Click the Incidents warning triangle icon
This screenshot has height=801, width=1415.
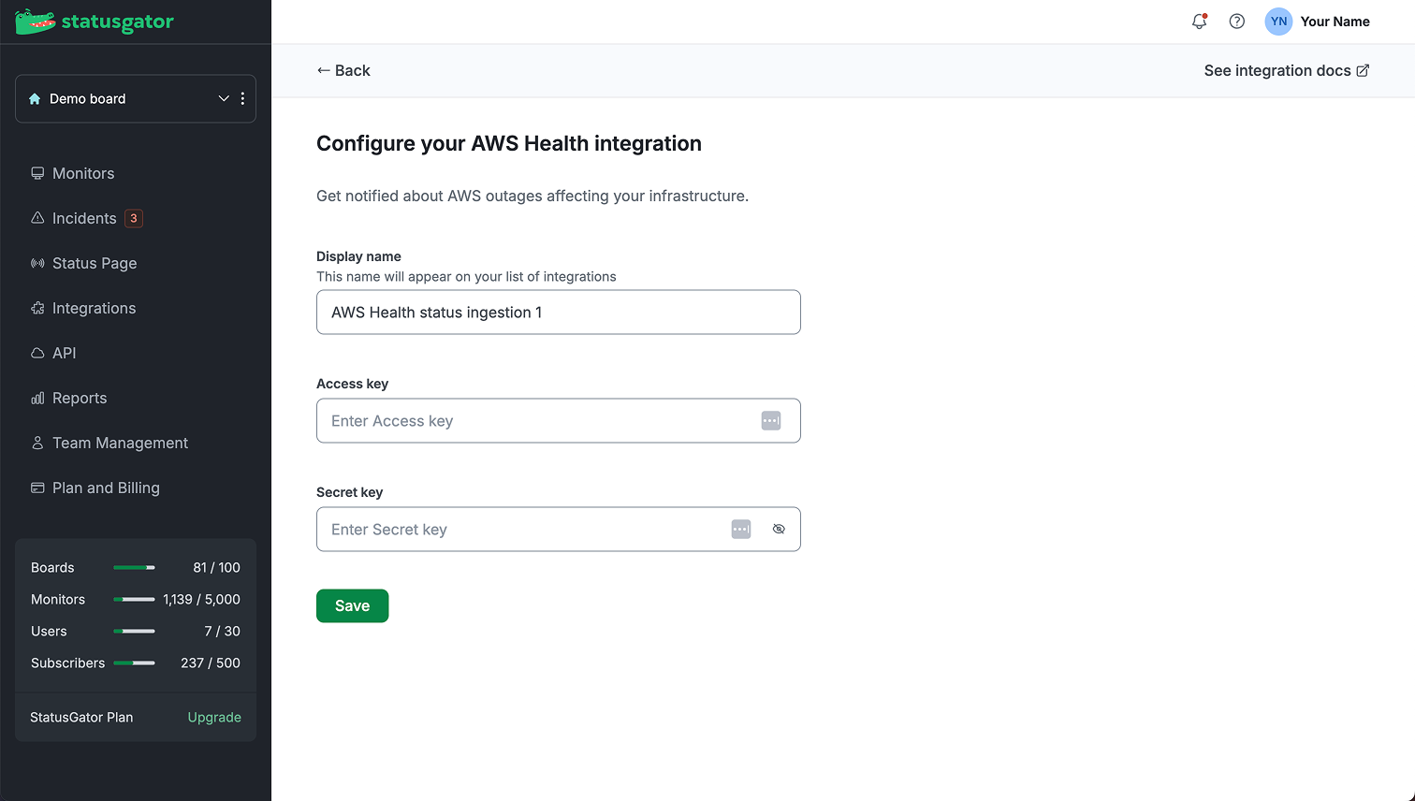(37, 218)
